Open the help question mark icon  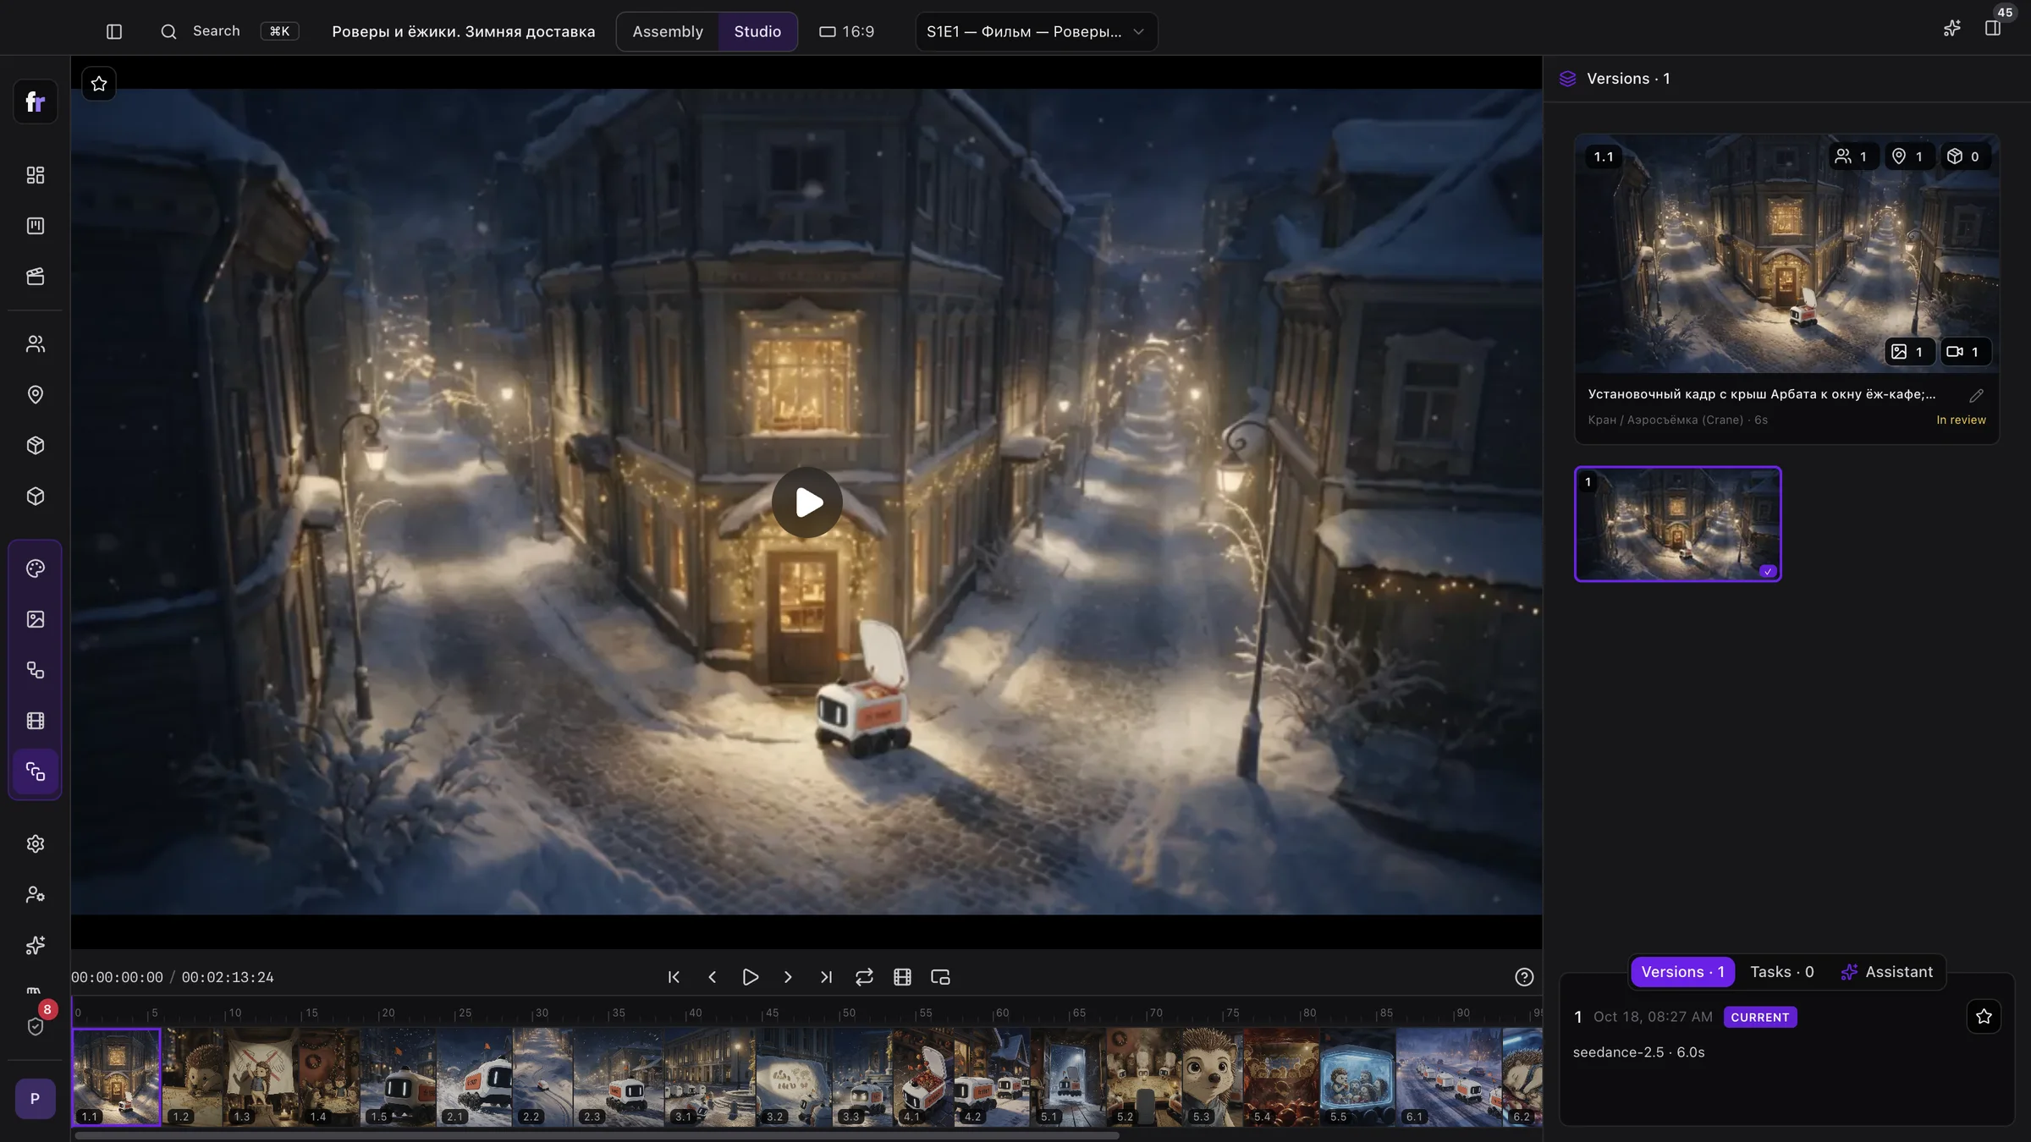1524,978
